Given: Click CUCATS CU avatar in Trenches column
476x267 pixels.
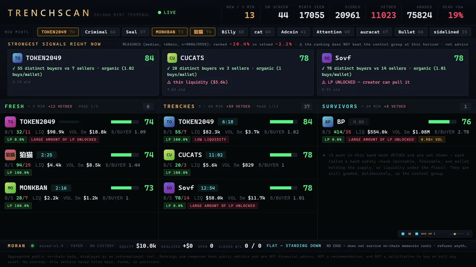Looking at the screenshot, I should point(169,155).
